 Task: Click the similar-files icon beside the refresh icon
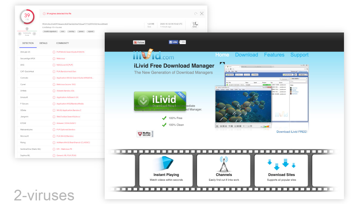click(202, 13)
